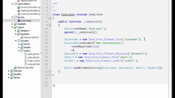Expand the models folder
This screenshot has height=98, width=175.
point(12,24)
